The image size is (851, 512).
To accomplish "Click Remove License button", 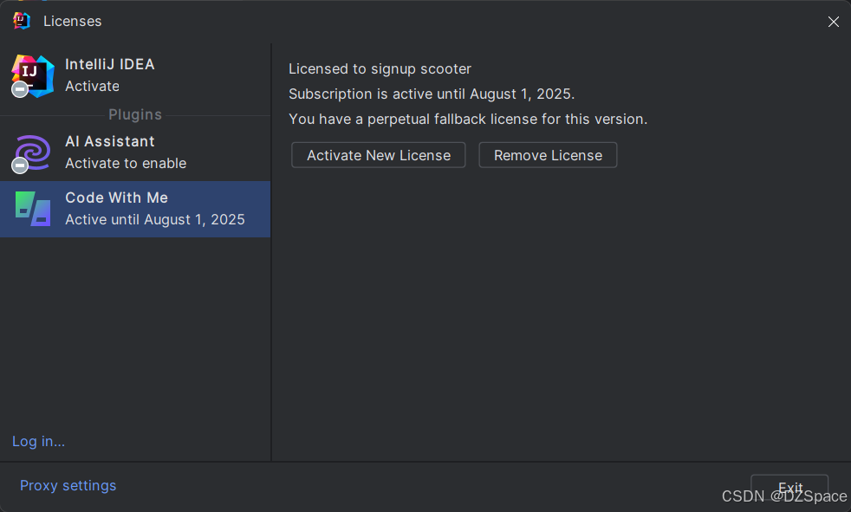I will coord(548,155).
